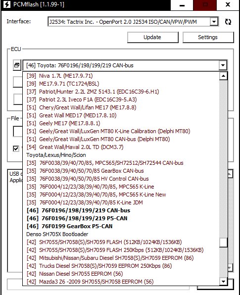Select MT80 K-Line Calibration entry
Viewport: 240px width, 295px height.
tap(121, 131)
